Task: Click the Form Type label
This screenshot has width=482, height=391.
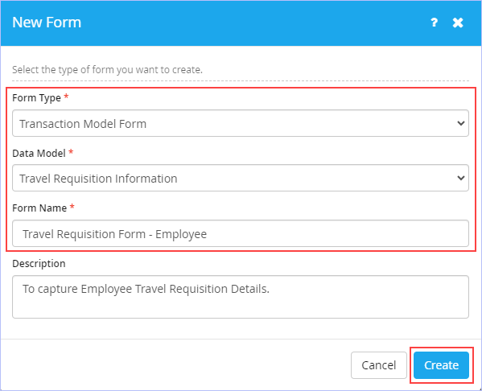Action: tap(36, 98)
